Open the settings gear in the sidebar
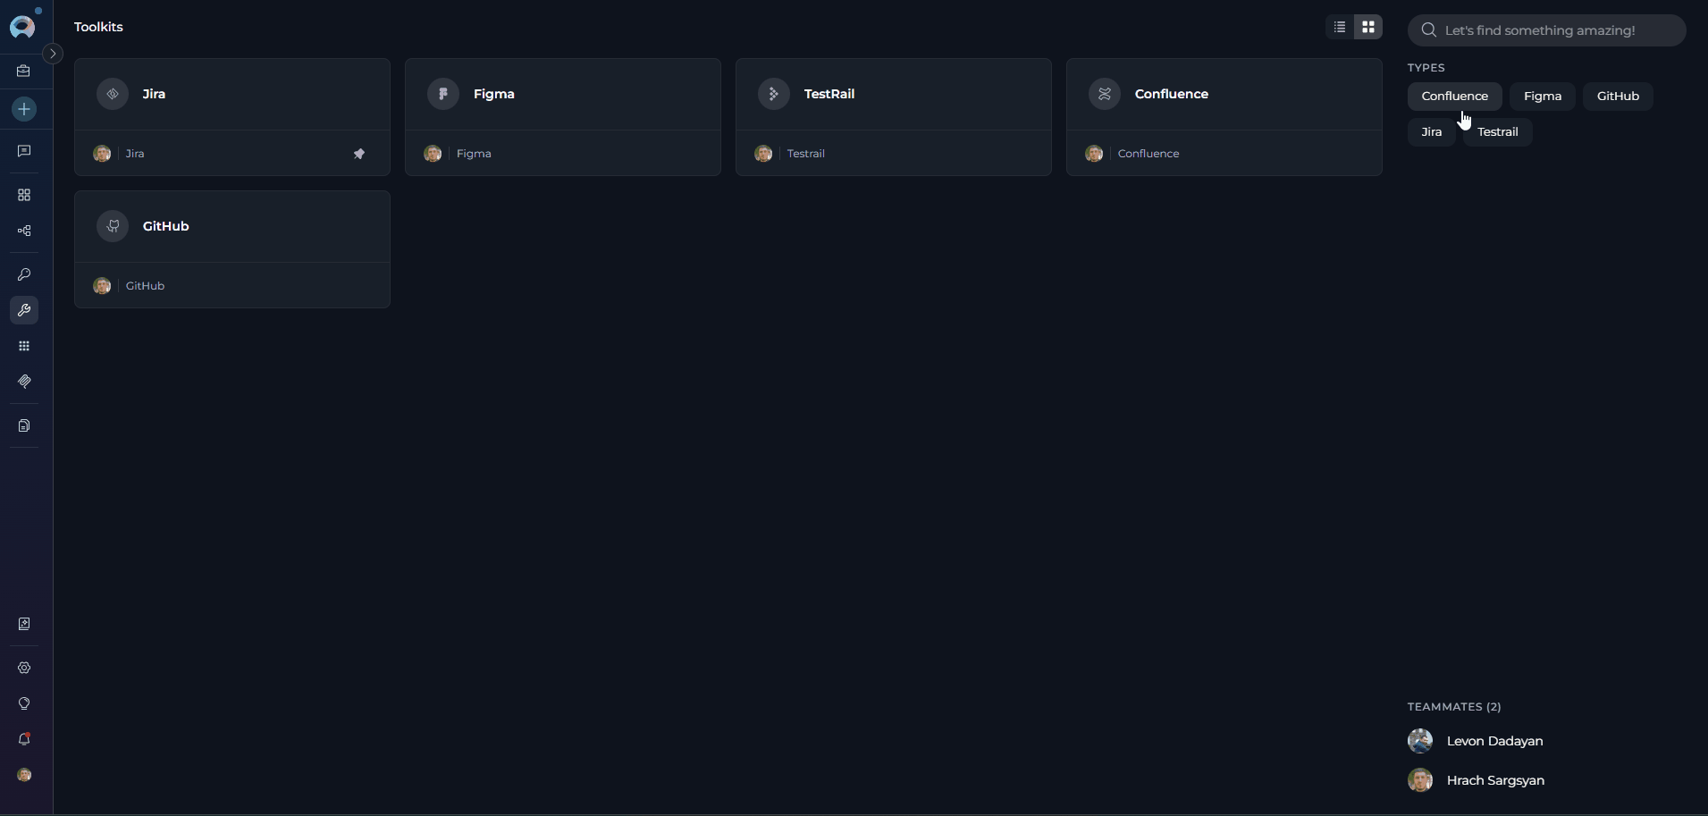Image resolution: width=1708 pixels, height=816 pixels. pos(23,668)
